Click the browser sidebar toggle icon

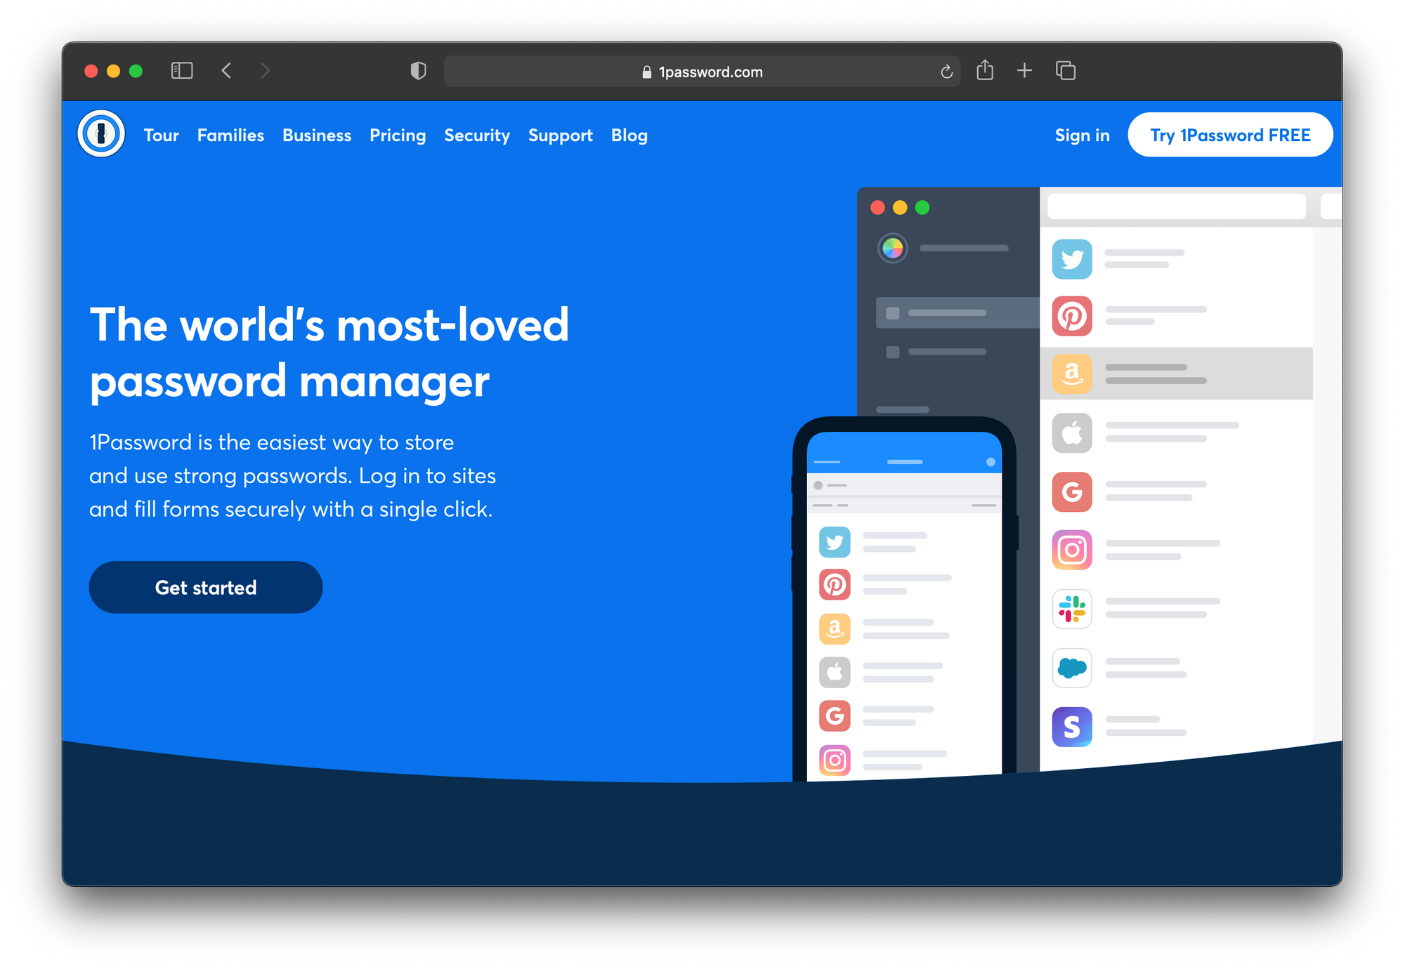(181, 72)
